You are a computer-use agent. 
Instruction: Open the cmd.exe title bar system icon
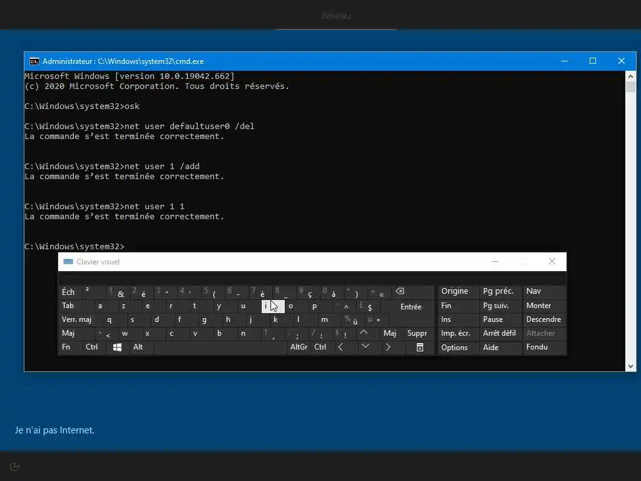coord(34,61)
